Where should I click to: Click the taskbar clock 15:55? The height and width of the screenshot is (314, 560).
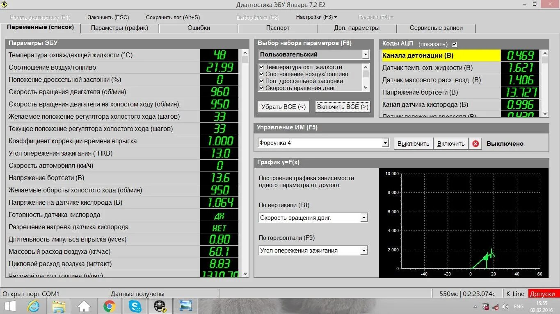point(542,303)
